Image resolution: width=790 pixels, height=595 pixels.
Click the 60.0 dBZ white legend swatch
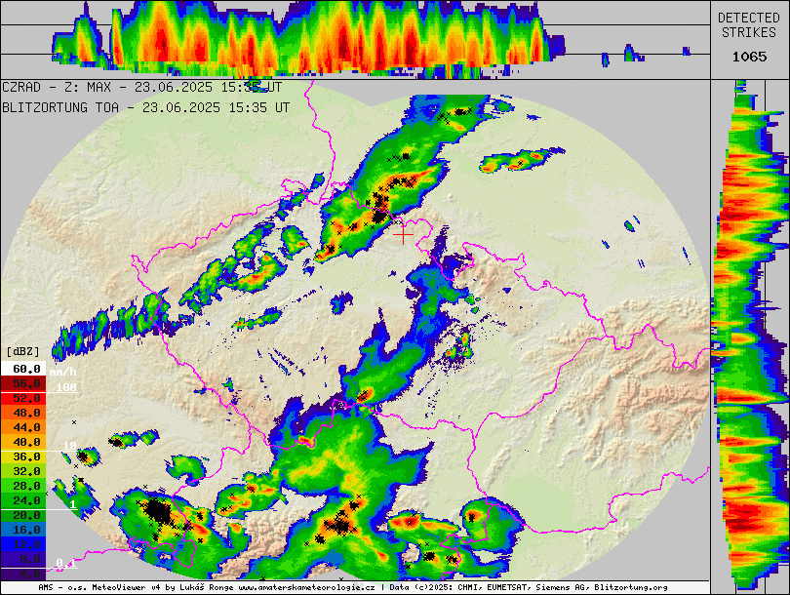pos(23,369)
